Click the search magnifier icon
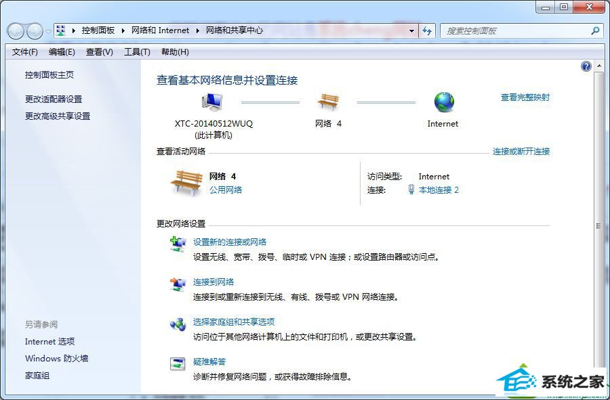This screenshot has width=610, height=400. pos(595,30)
